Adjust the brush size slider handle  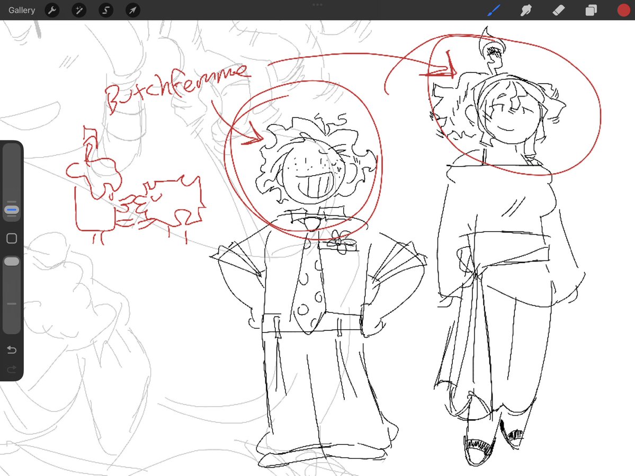tap(11, 210)
